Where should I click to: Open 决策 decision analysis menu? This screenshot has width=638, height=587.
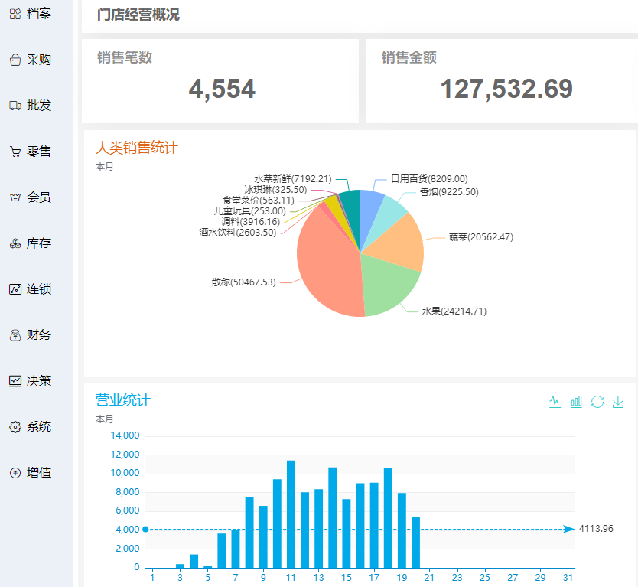pyautogui.click(x=31, y=381)
